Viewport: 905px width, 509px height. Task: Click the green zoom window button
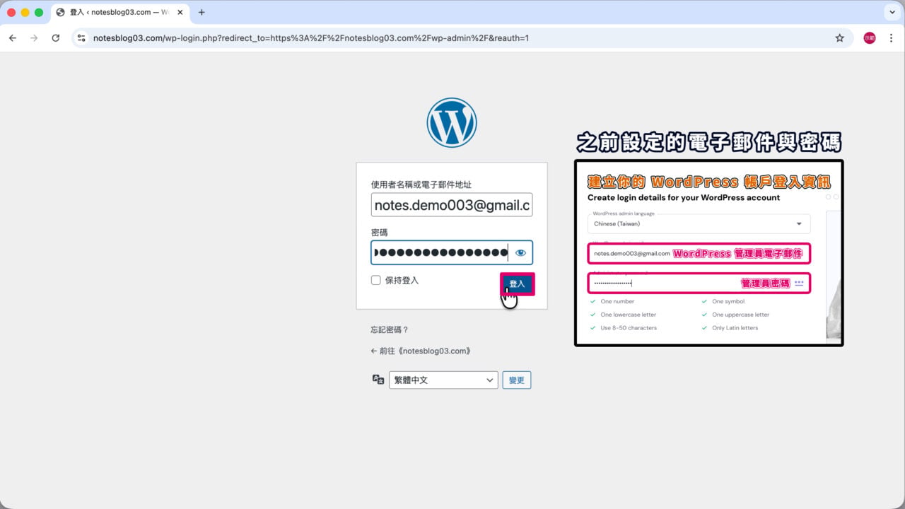coord(39,13)
